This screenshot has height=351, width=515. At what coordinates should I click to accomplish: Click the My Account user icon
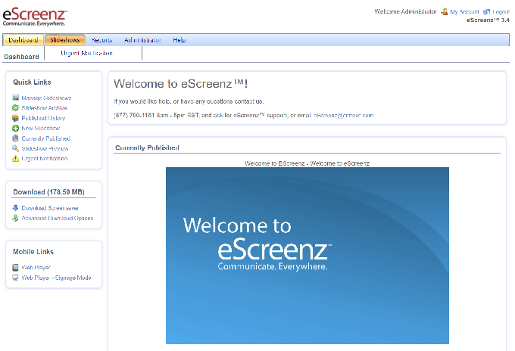445,12
